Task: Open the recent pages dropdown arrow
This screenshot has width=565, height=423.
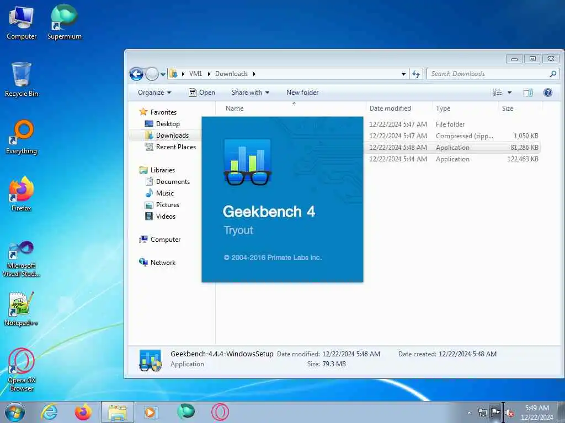Action: (x=163, y=74)
